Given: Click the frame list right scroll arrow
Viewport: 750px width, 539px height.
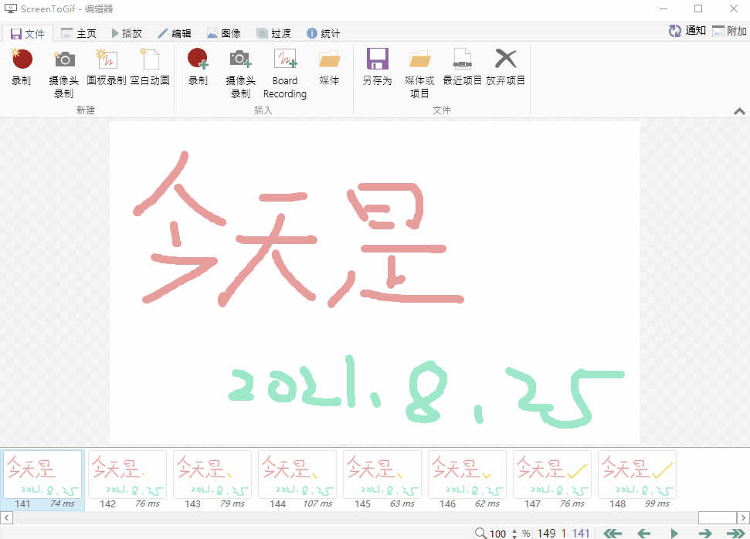Looking at the screenshot, I should [743, 517].
